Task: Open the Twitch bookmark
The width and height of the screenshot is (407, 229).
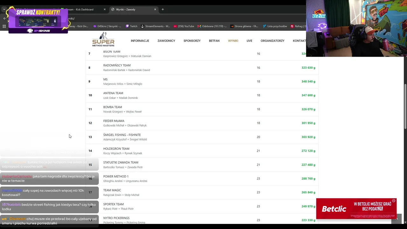Action: 131,26
